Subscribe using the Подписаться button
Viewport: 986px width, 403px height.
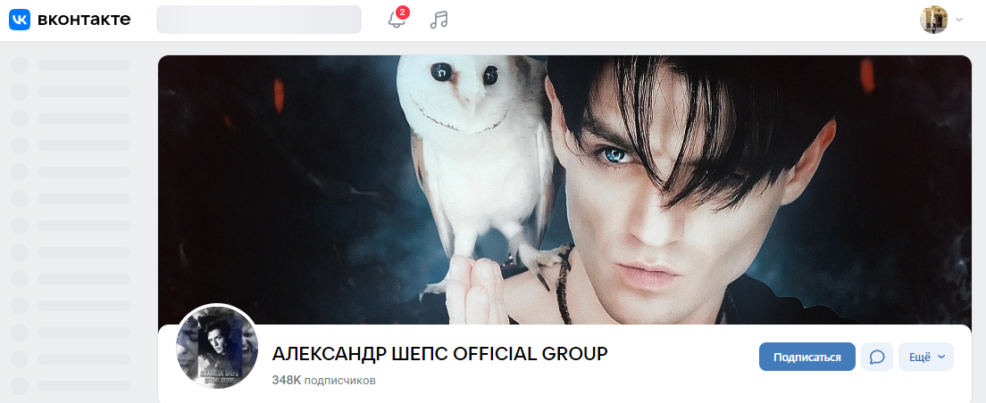[806, 358]
